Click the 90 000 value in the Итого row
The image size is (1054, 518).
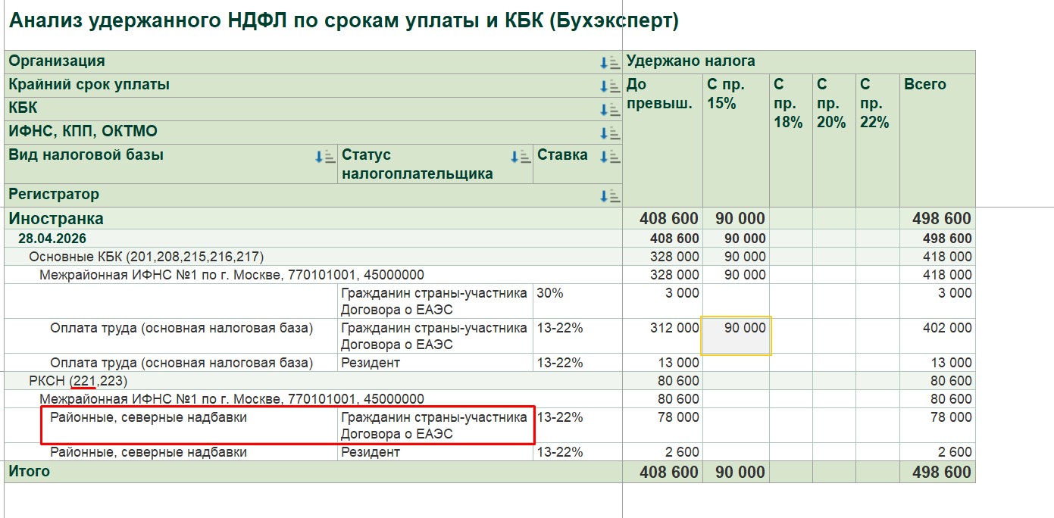[737, 472]
